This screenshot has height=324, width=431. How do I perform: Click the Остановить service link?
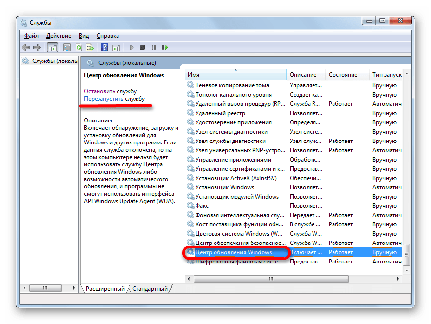pos(99,91)
